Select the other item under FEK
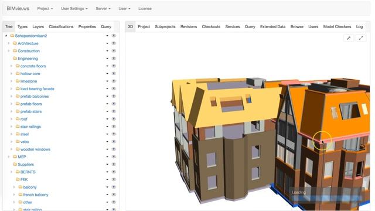The image size is (375, 211). pyautogui.click(x=28, y=202)
